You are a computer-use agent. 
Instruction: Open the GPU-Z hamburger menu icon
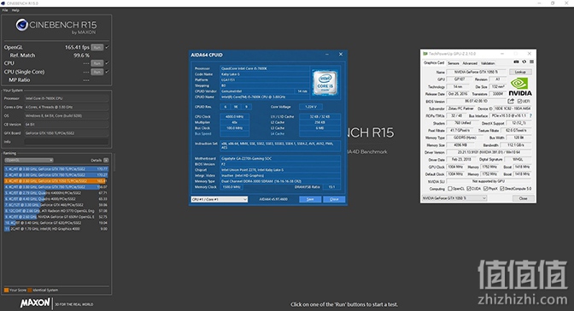tap(531, 62)
